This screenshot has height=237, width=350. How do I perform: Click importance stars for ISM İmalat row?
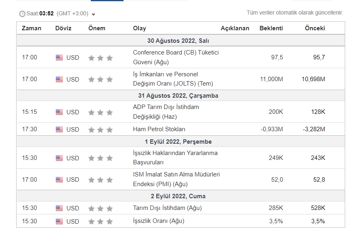click(x=100, y=180)
